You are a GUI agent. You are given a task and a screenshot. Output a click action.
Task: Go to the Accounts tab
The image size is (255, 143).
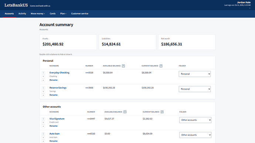click(x=9, y=14)
